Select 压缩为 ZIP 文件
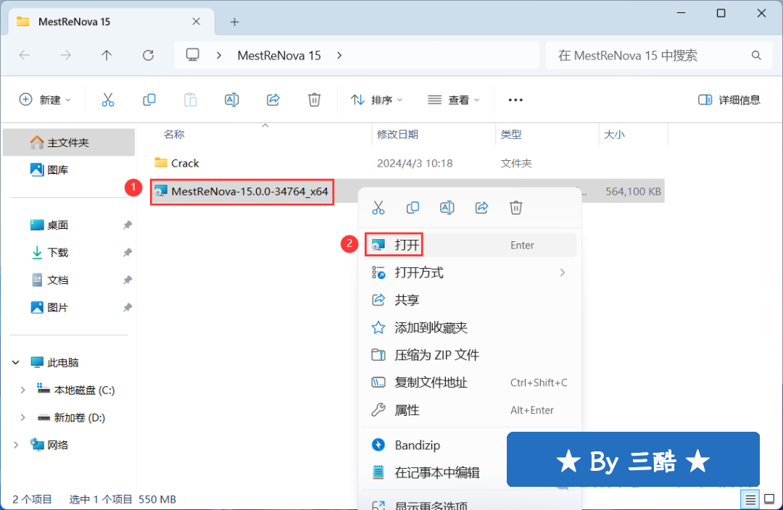This screenshot has height=510, width=783. tap(469, 355)
